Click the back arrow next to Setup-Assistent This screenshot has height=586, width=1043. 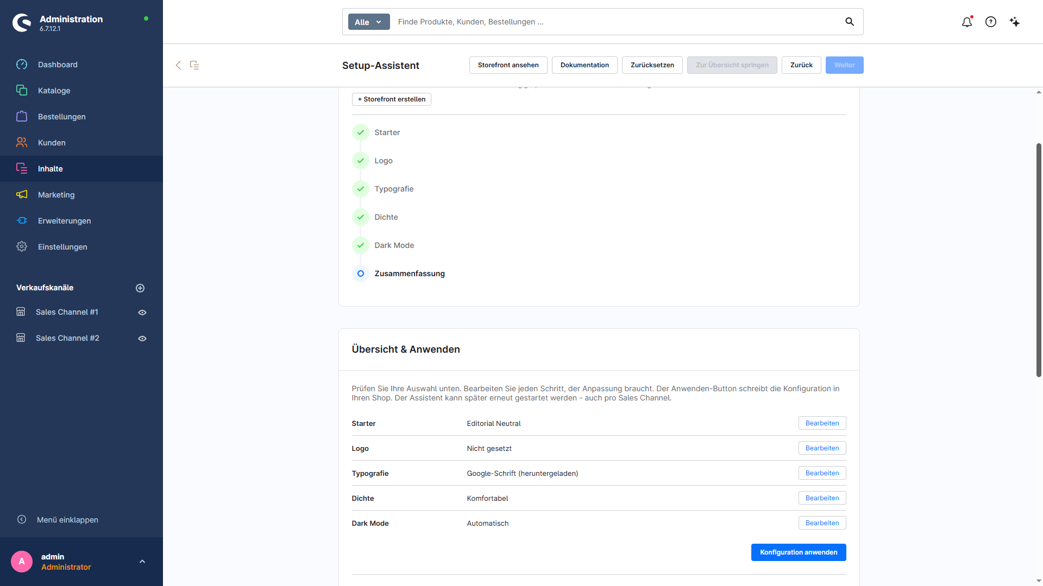point(178,65)
